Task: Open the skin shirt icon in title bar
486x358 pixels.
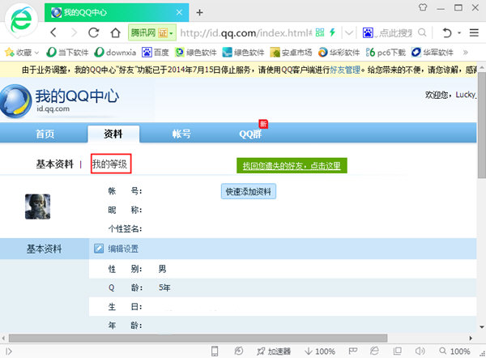Action: coord(423,7)
